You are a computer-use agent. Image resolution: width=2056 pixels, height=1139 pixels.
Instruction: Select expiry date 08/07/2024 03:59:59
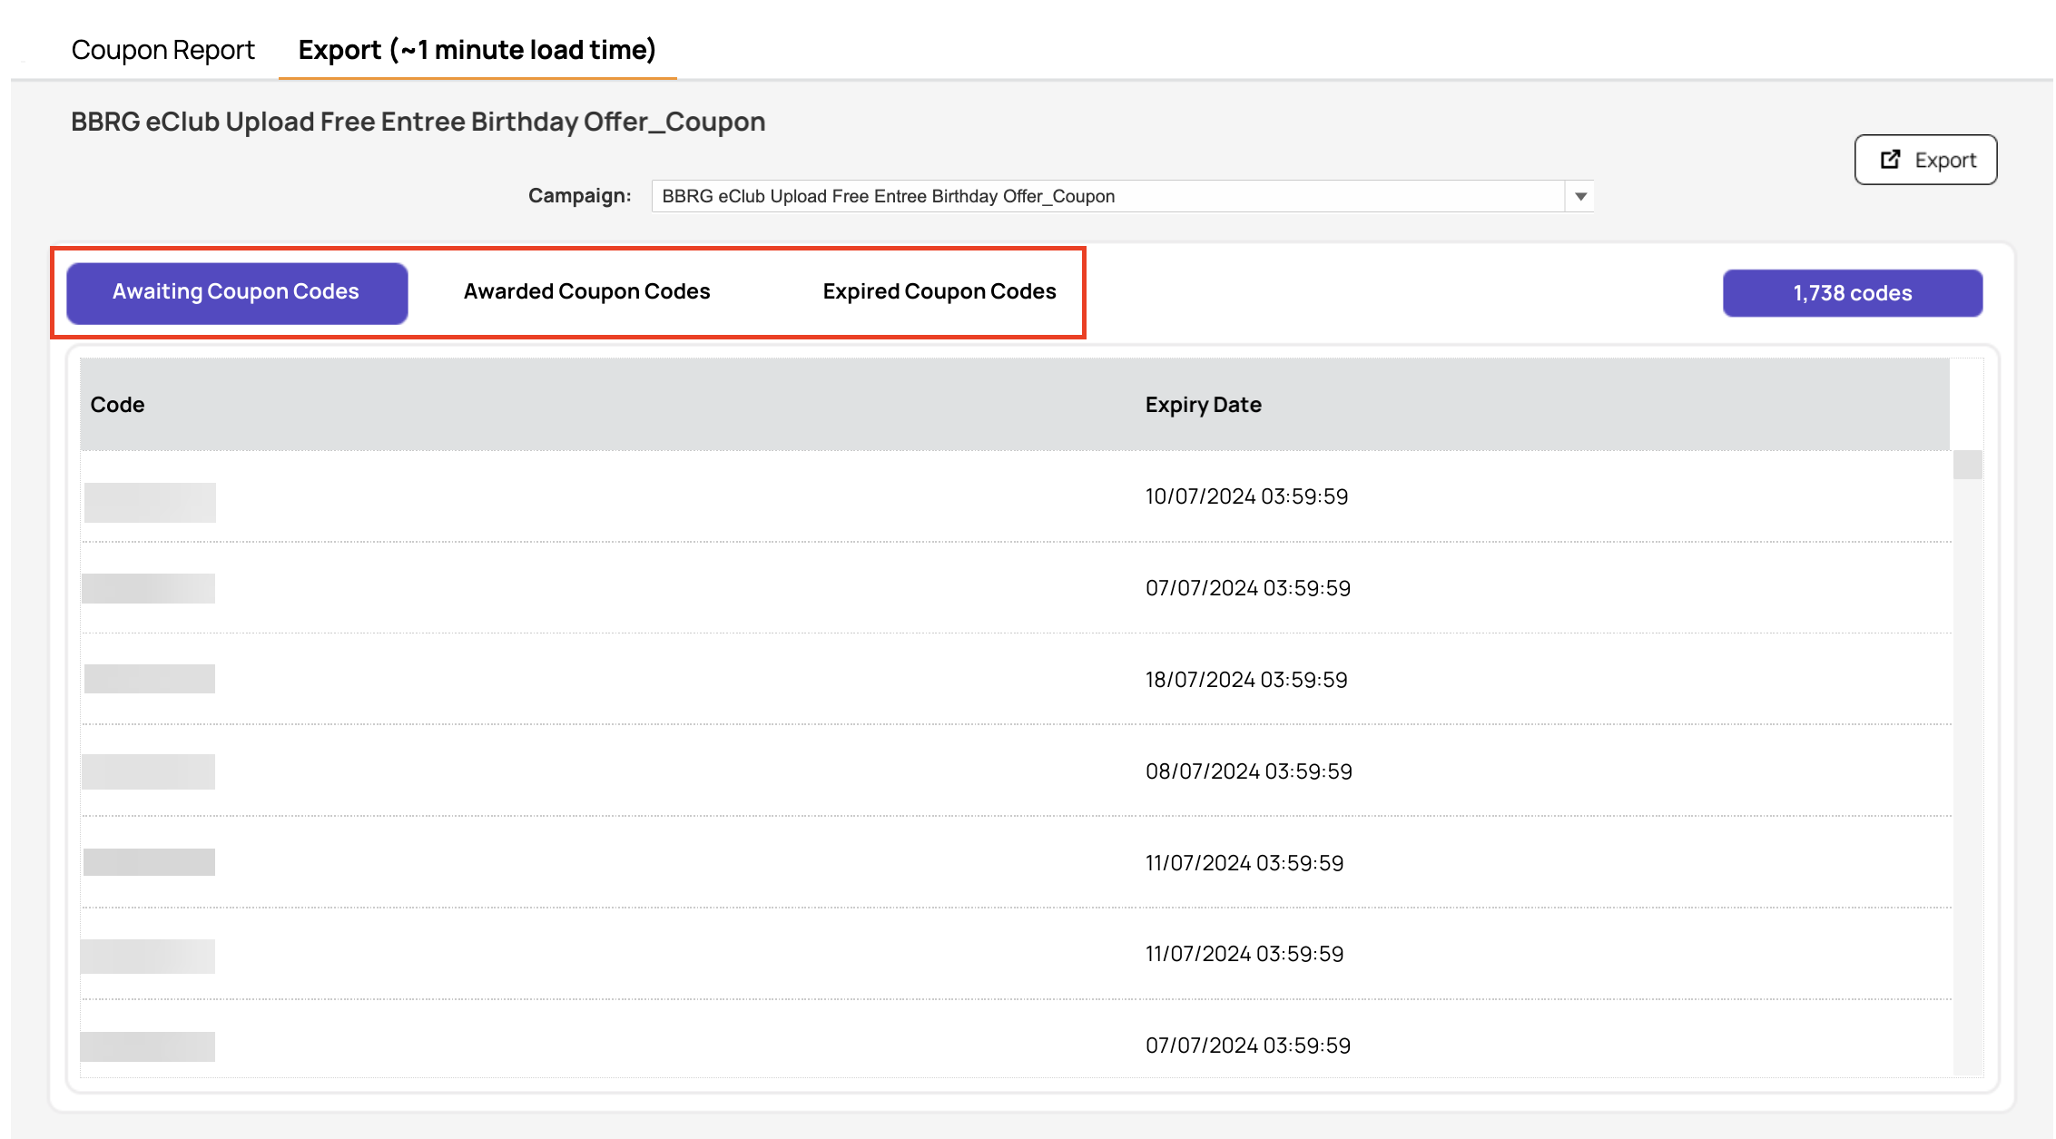click(1248, 771)
